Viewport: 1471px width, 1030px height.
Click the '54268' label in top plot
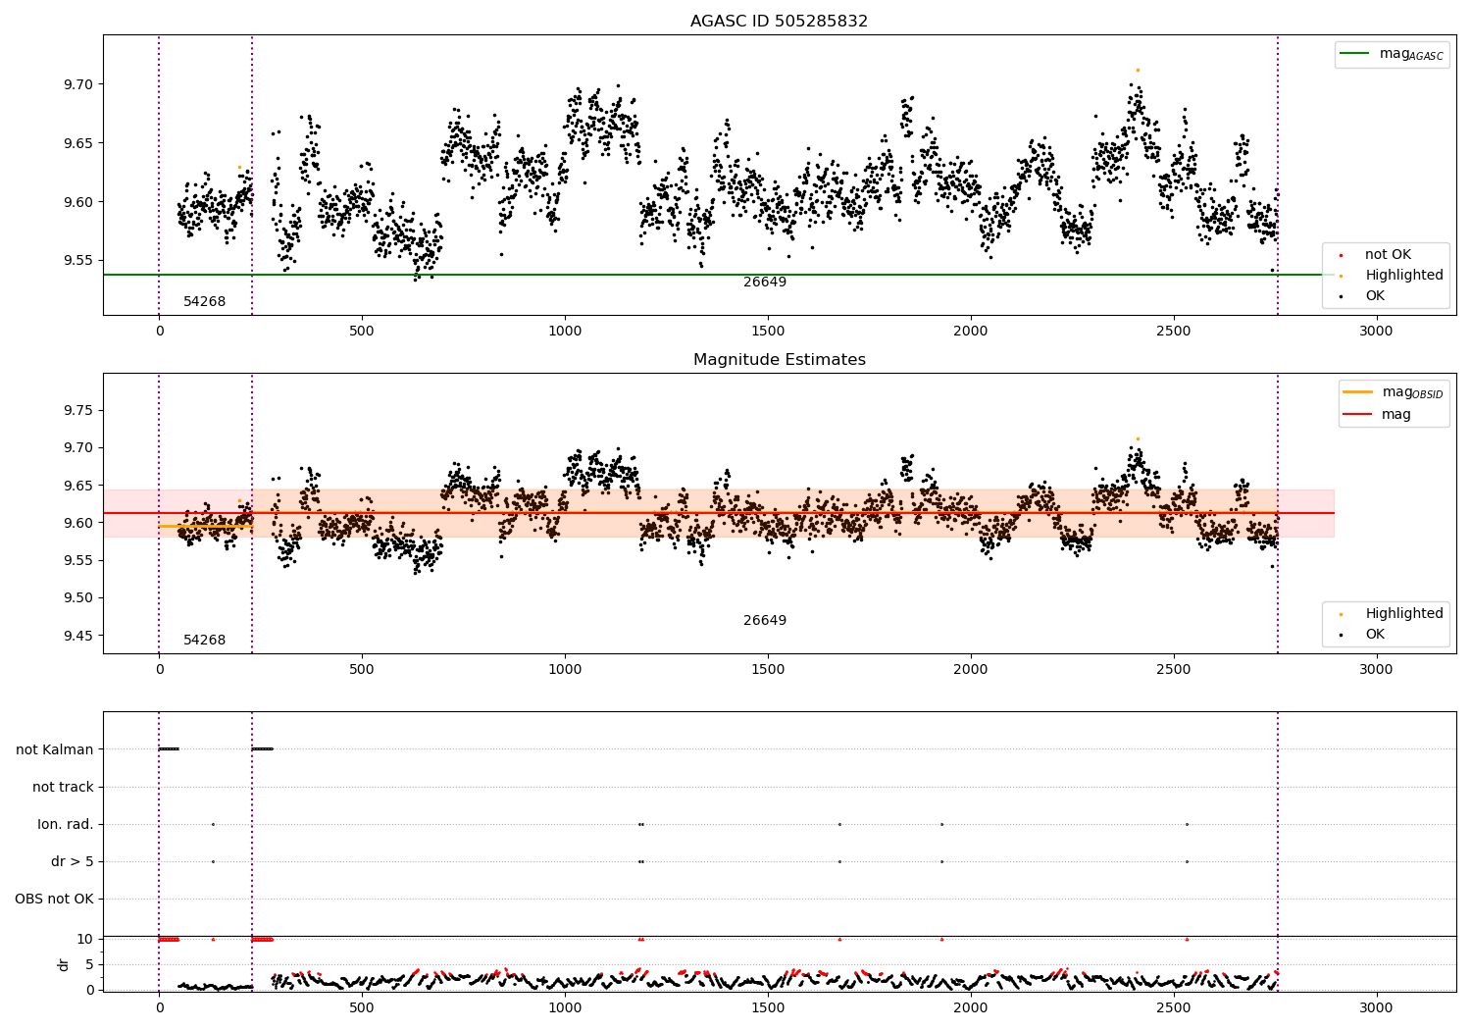[204, 302]
